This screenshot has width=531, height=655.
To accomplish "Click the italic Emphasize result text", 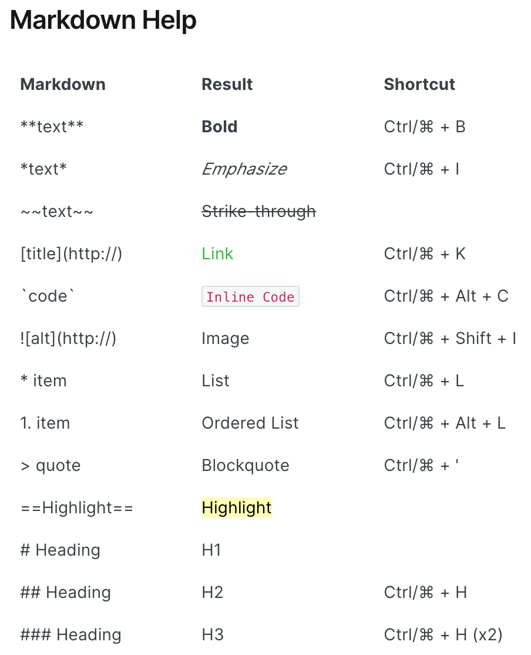I will (x=244, y=169).
